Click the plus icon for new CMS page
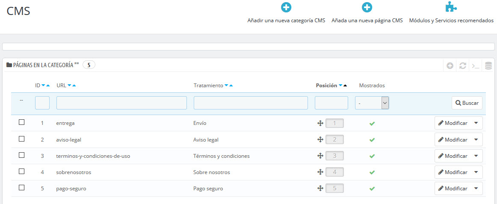The image size is (497, 204). click(367, 7)
